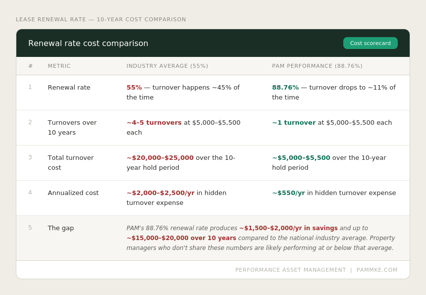The height and width of the screenshot is (295, 426).
Task: Click '~$1,500–$2,000/yr in savings' text
Action: 288,228
